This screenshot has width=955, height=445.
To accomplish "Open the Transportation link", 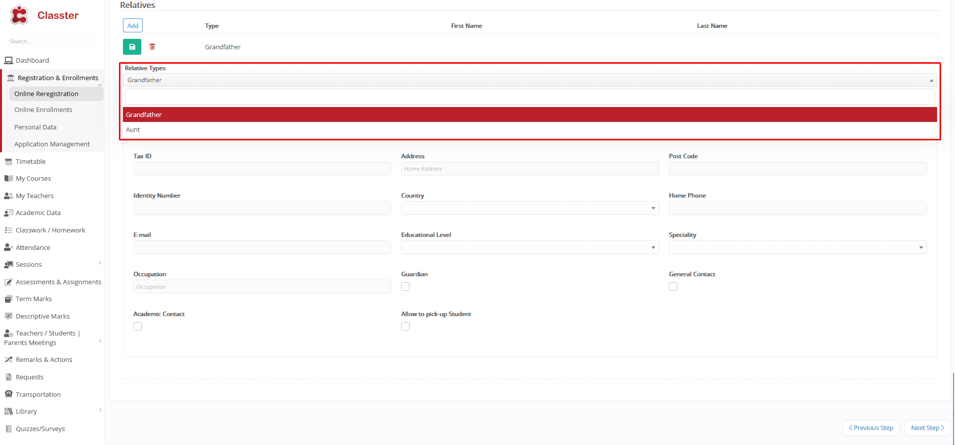I will click(38, 394).
